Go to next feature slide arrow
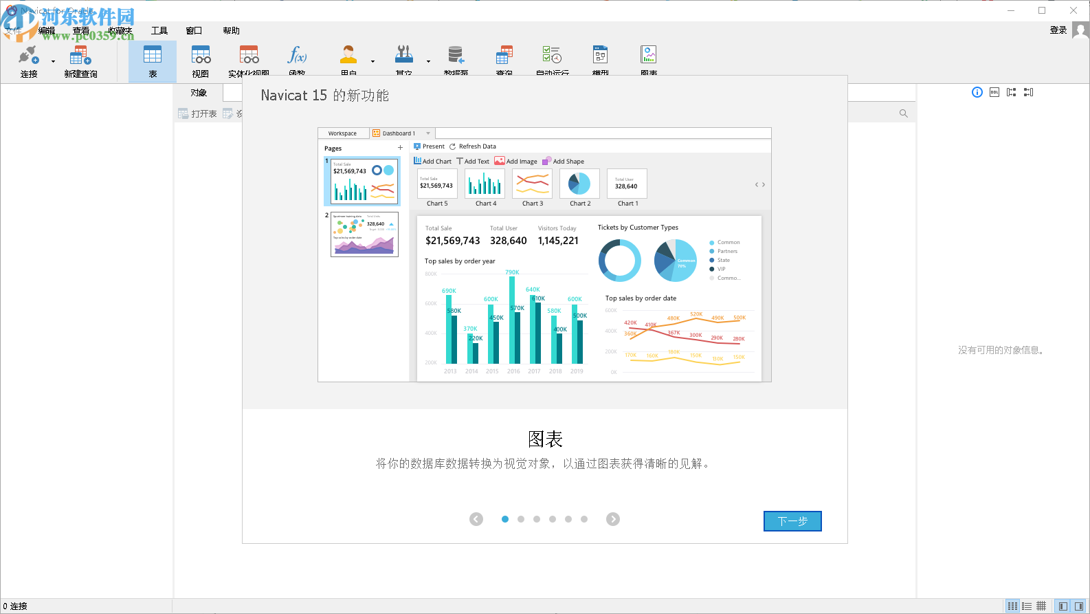This screenshot has height=614, width=1090. point(613,519)
